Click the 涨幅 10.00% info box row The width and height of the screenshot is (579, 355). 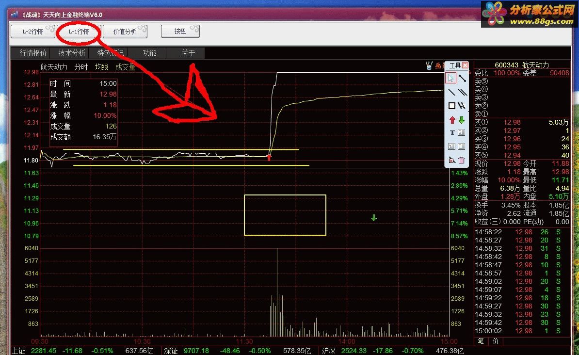pos(83,115)
